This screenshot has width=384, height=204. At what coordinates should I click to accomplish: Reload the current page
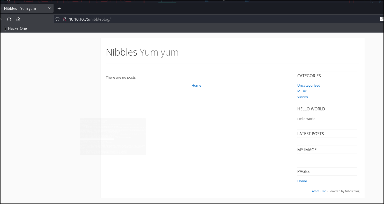pyautogui.click(x=9, y=19)
